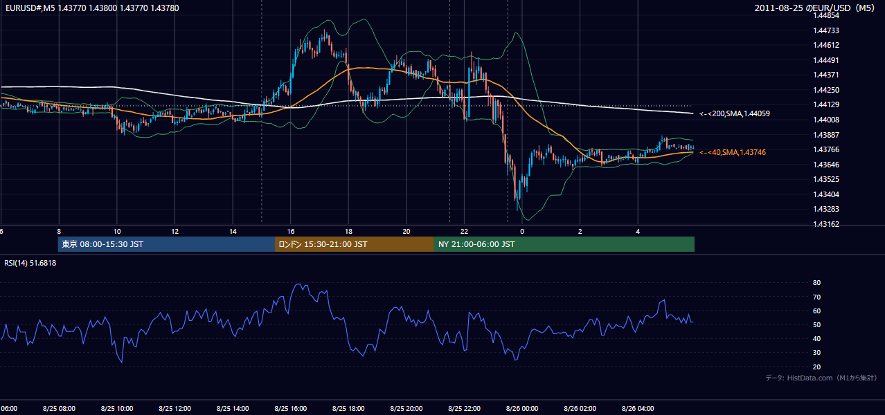Click the 8/26 00:00 date label
885x415 pixels.
(522, 408)
